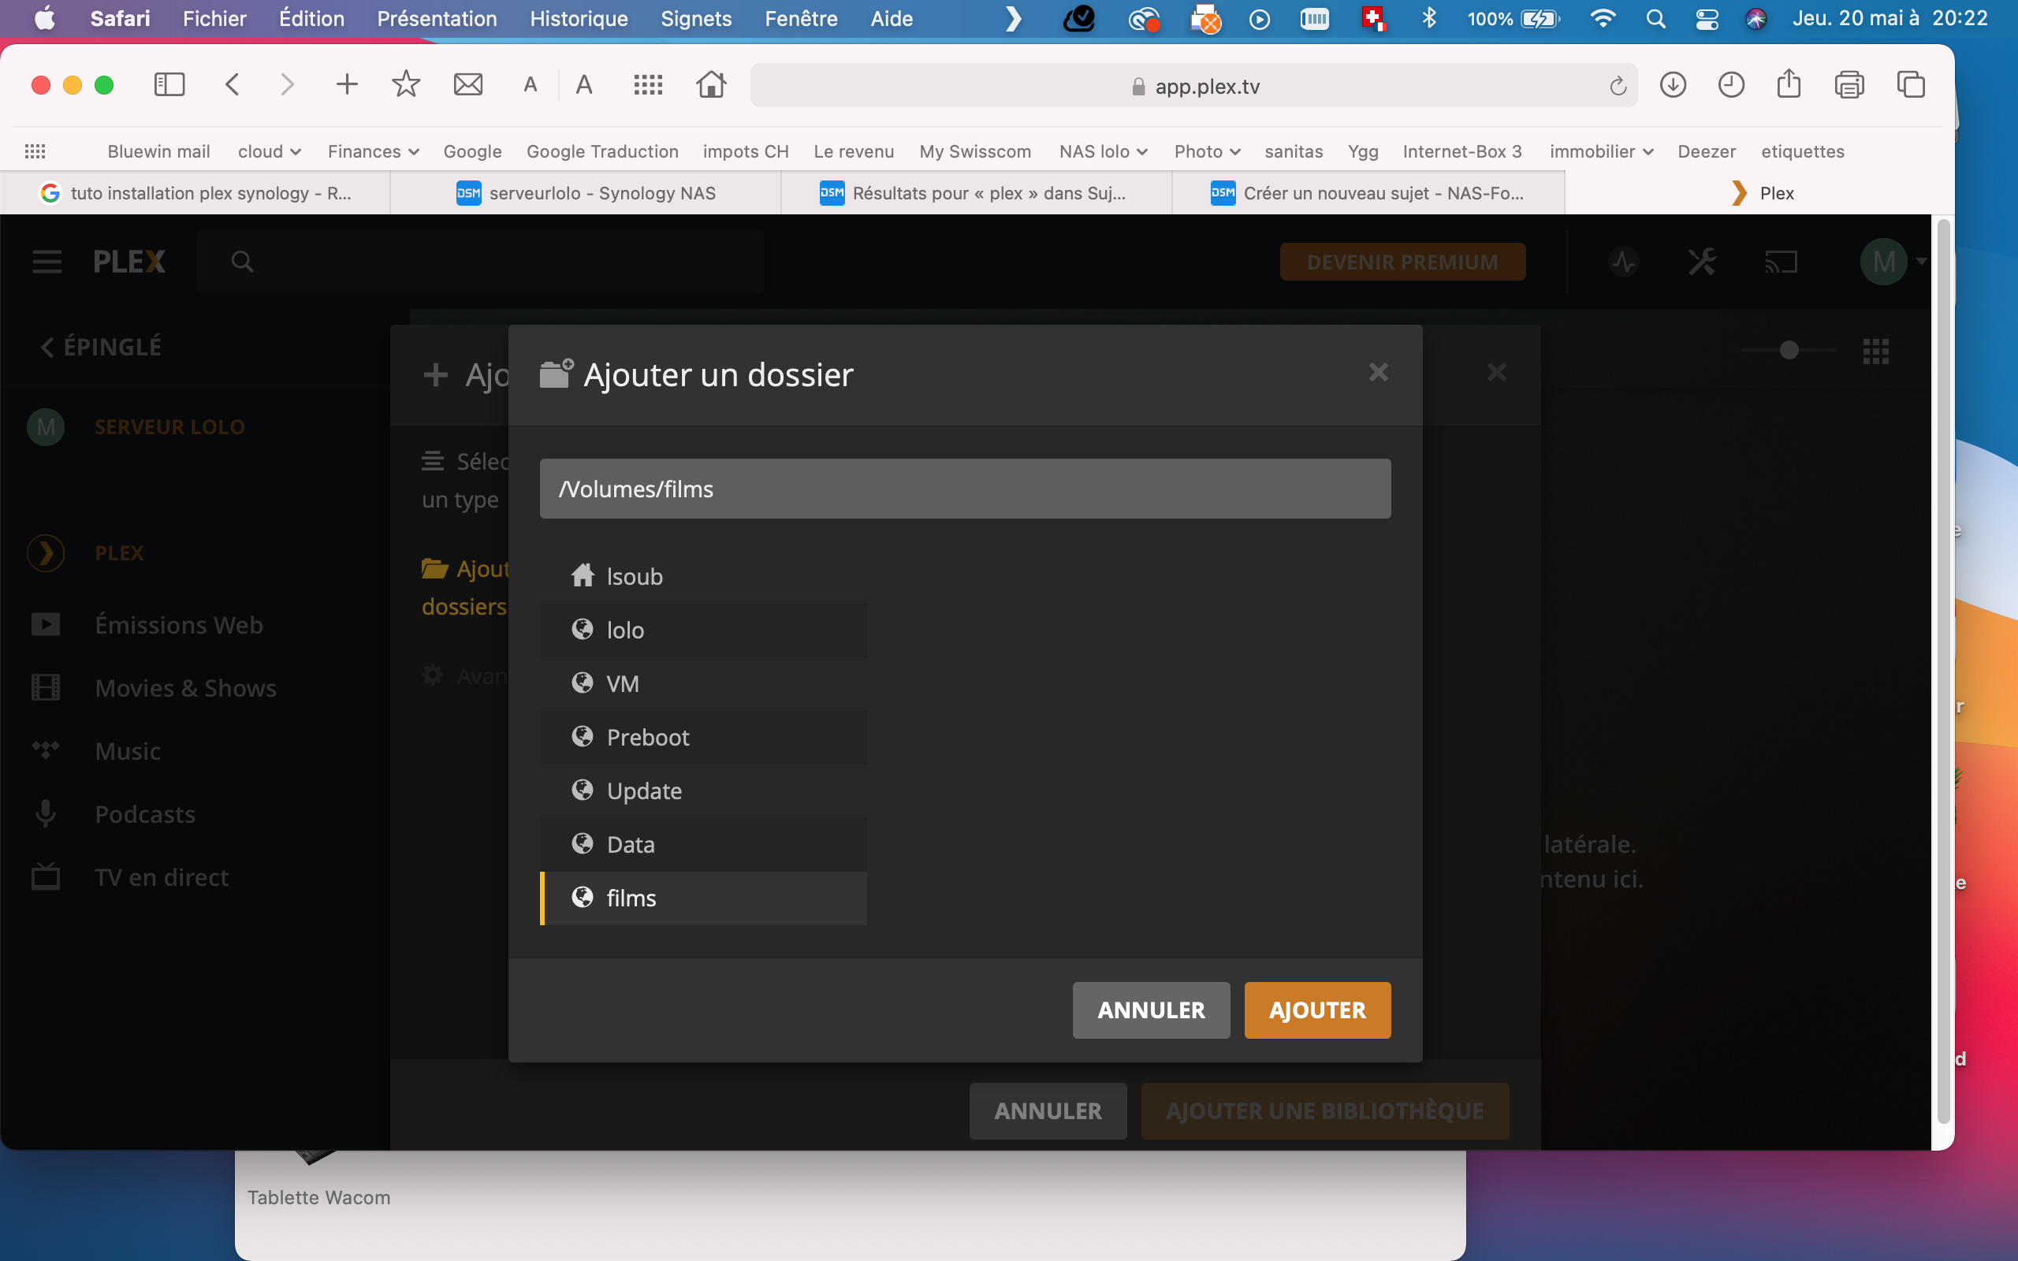Image resolution: width=2018 pixels, height=1261 pixels.
Task: Open the My Swisscom bookmark
Action: pos(975,152)
